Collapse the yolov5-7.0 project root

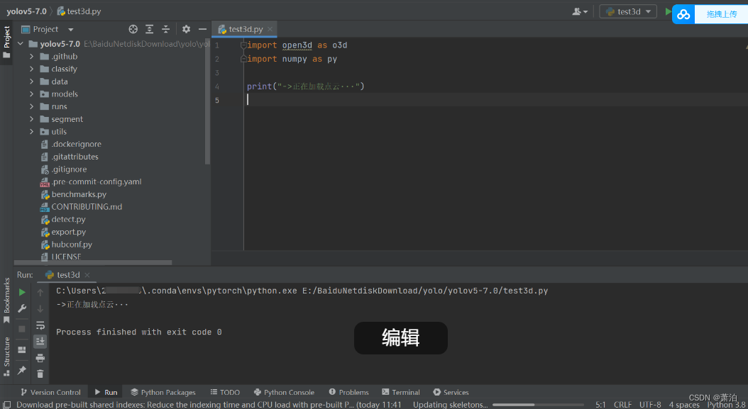[x=21, y=43]
